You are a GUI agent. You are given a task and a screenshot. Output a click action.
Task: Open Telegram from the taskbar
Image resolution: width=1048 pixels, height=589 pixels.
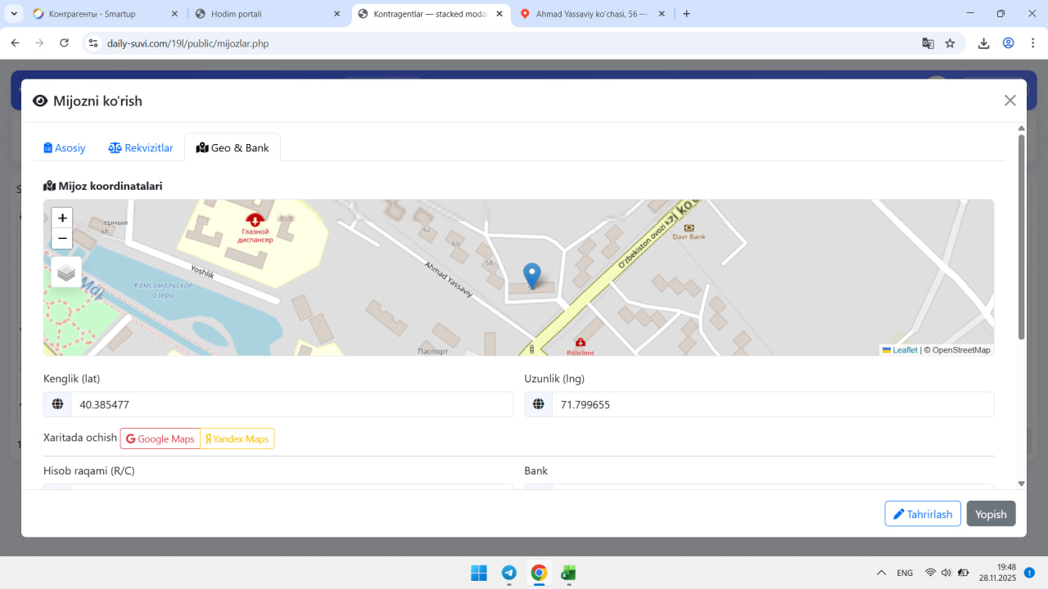(x=508, y=573)
